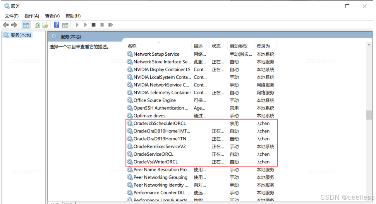Click the gear icon of OracleServiceORCL
The image size is (376, 204).
click(x=130, y=154)
